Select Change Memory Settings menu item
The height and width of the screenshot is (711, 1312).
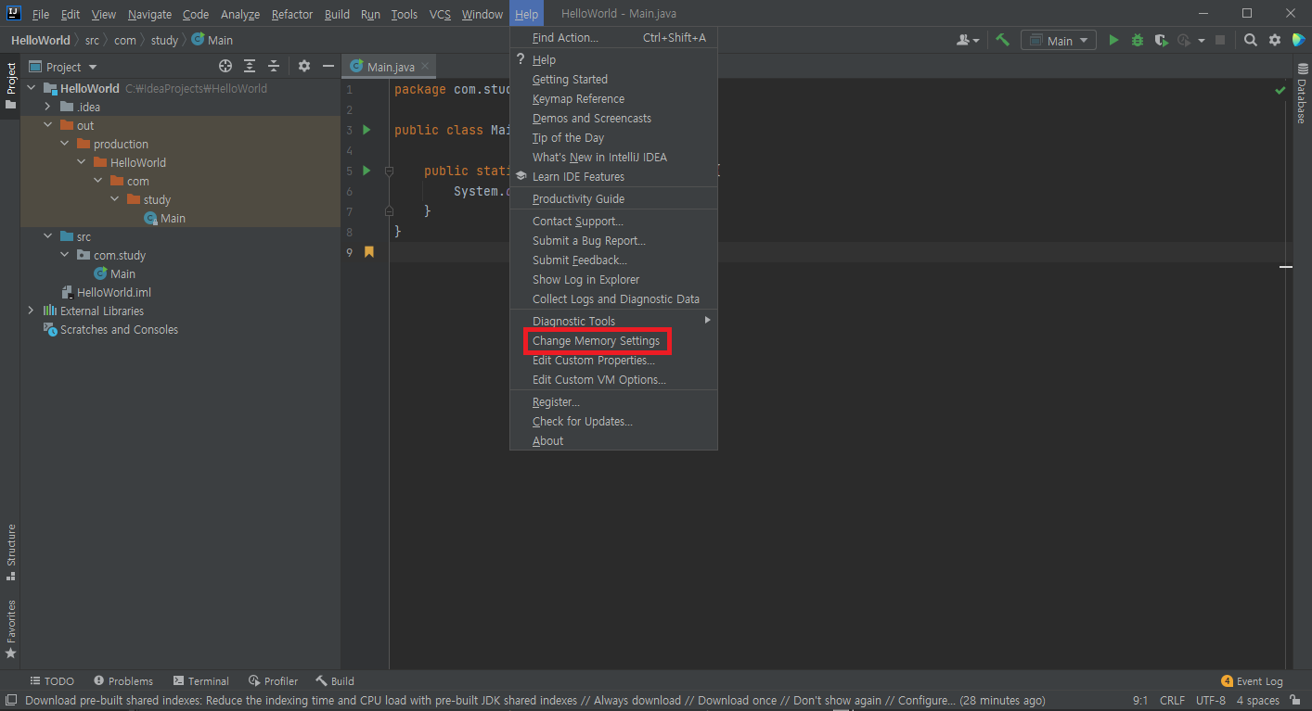pos(613,340)
